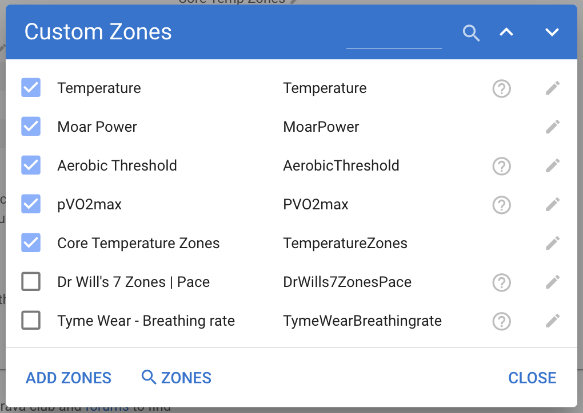The width and height of the screenshot is (583, 413).
Task: Edit the Aerobic Threshold zone
Action: pyautogui.click(x=552, y=165)
